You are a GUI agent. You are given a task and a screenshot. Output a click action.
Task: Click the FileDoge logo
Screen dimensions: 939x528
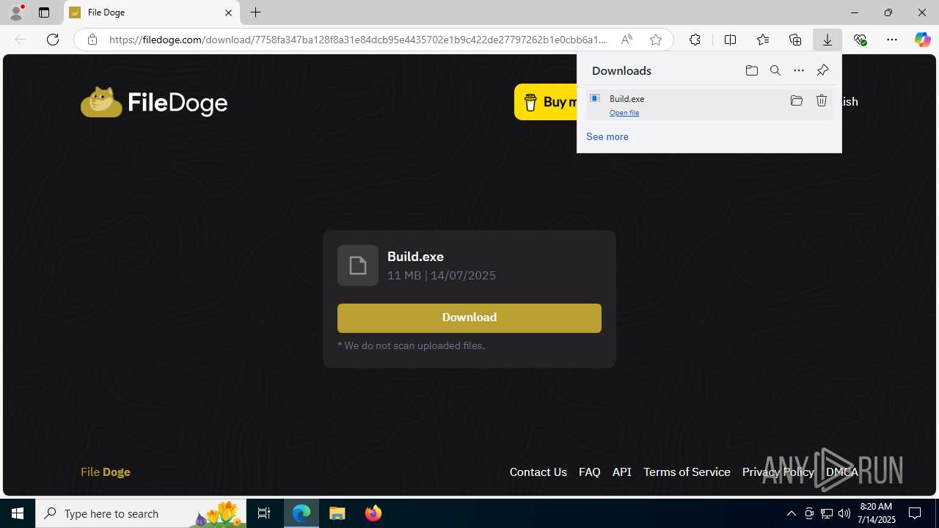coord(154,102)
